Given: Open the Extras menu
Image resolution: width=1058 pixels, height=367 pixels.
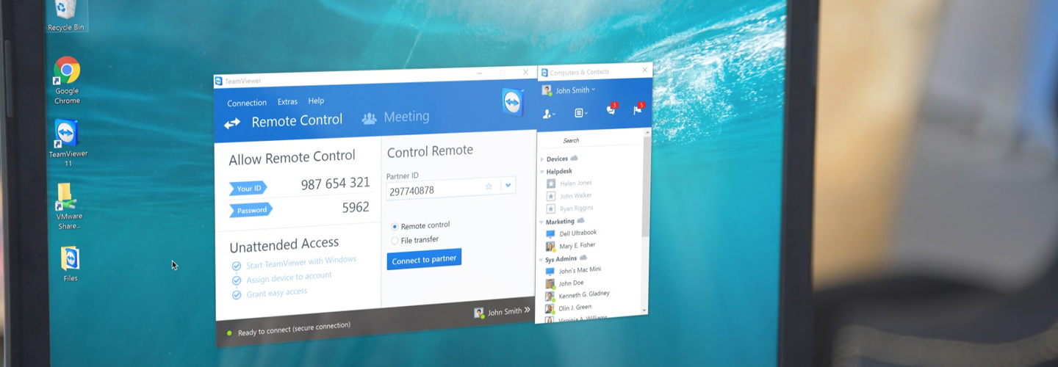Looking at the screenshot, I should pos(287,101).
